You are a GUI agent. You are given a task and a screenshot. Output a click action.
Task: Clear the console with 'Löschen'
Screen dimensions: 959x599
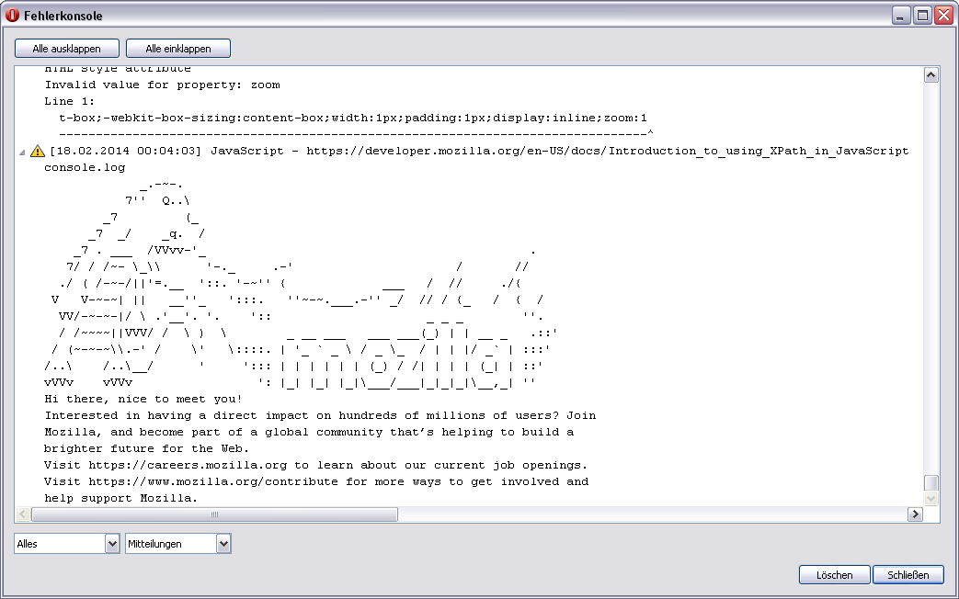tap(834, 575)
